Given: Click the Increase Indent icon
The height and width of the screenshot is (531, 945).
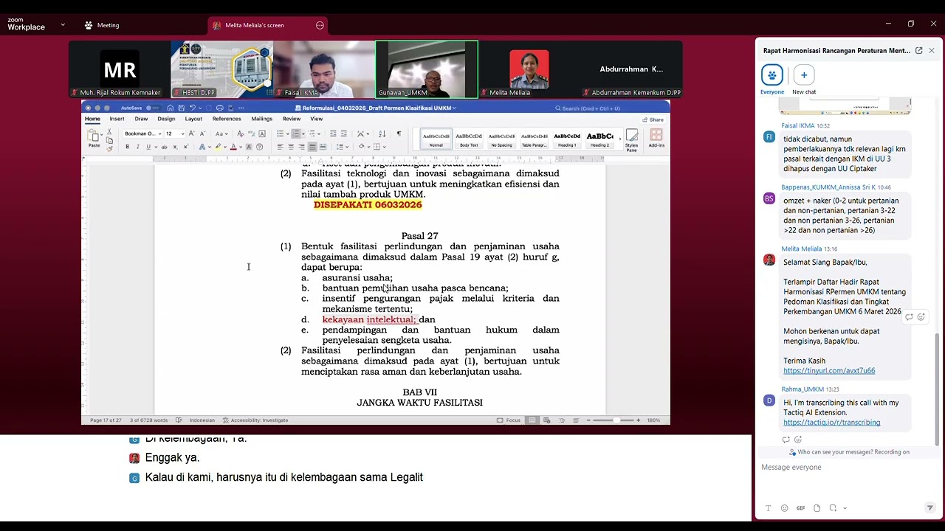Looking at the screenshot, I should [x=344, y=133].
